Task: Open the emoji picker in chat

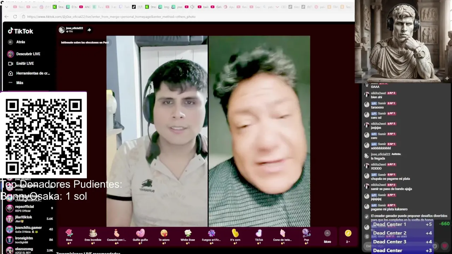Action: click(x=435, y=246)
